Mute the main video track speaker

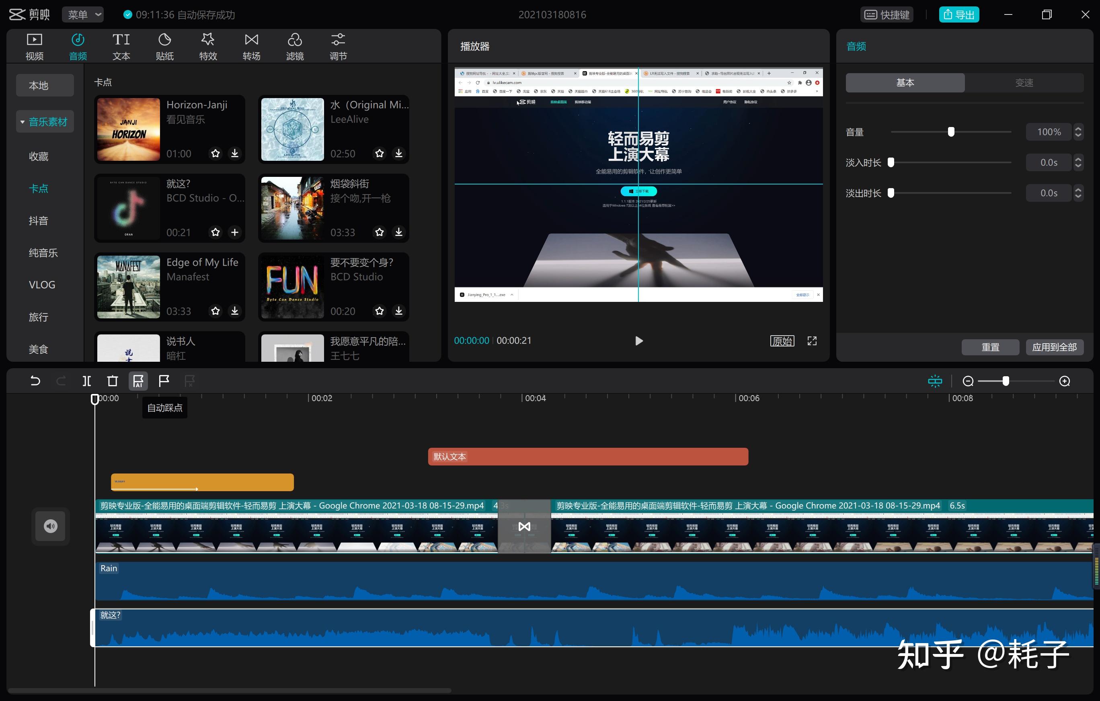[50, 526]
